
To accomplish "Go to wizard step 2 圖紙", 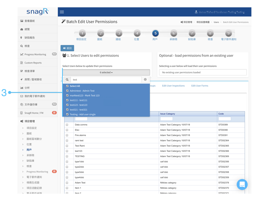I will (x=101, y=33).
